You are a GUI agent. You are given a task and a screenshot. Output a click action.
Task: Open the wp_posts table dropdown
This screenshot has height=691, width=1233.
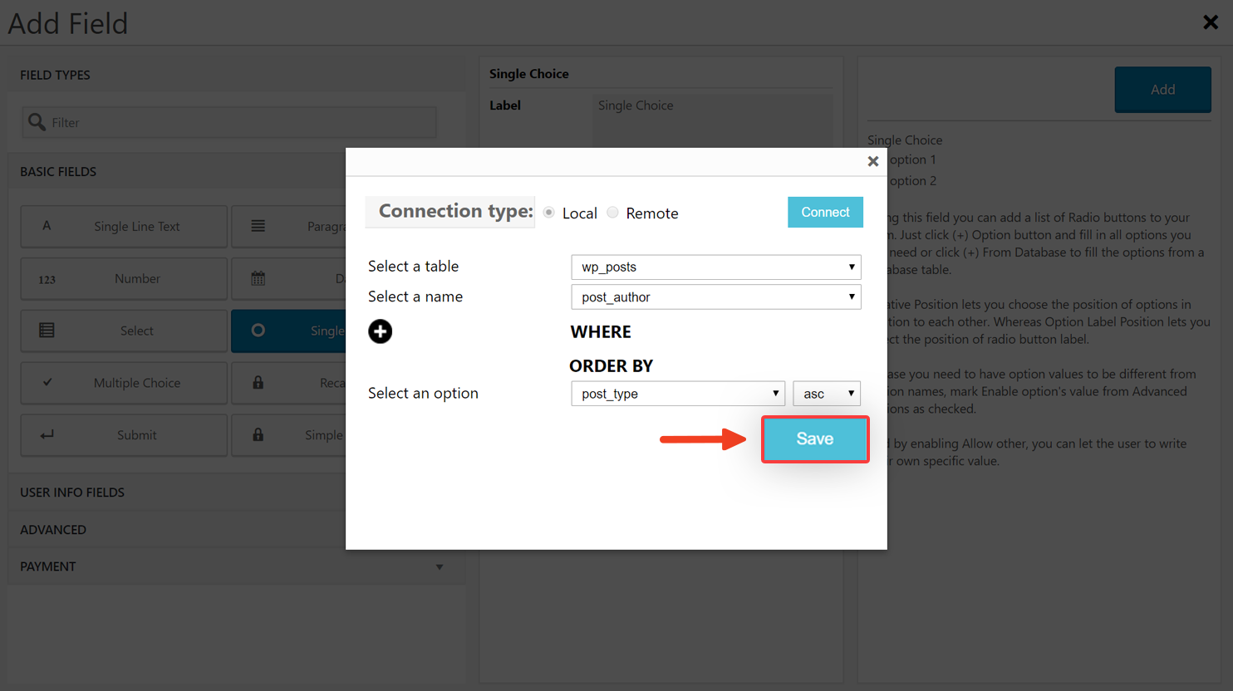(x=716, y=267)
